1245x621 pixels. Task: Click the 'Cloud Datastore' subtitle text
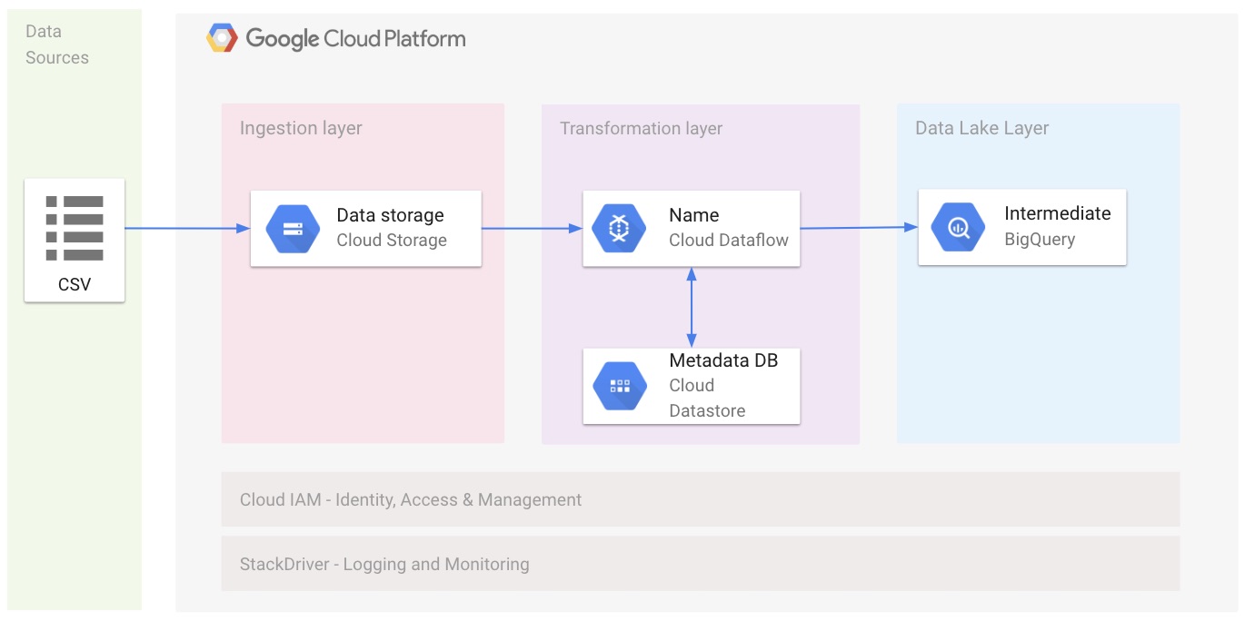707,398
